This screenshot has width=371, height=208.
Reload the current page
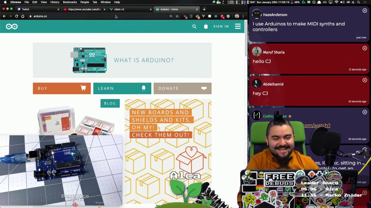tap(17, 16)
